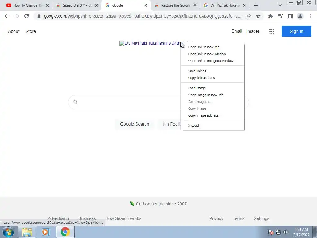Click the magnifier icon in search box
This screenshot has height=238, width=317.
[x=76, y=102]
